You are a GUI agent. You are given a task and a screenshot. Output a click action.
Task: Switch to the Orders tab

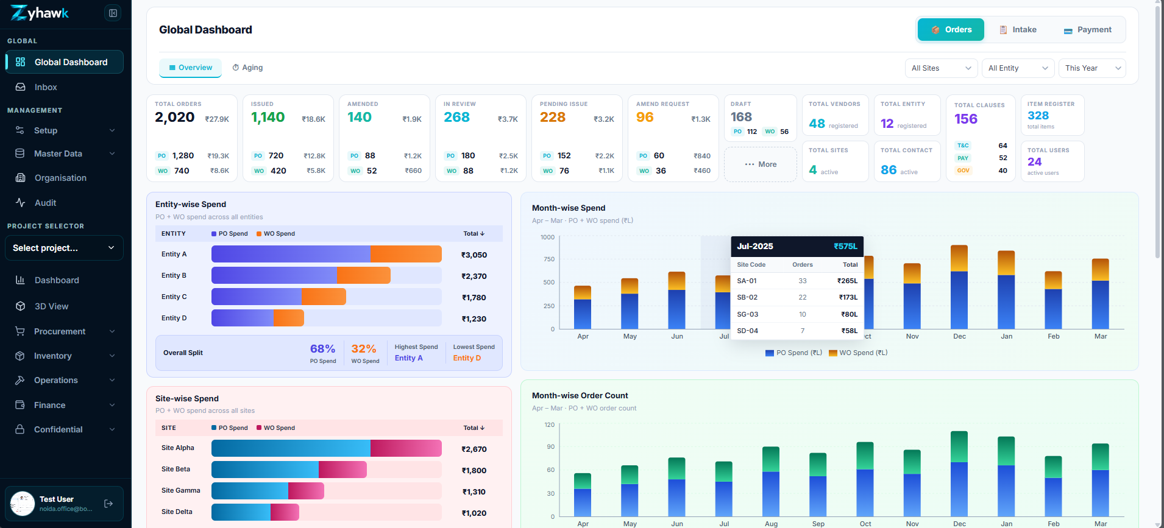tap(951, 30)
